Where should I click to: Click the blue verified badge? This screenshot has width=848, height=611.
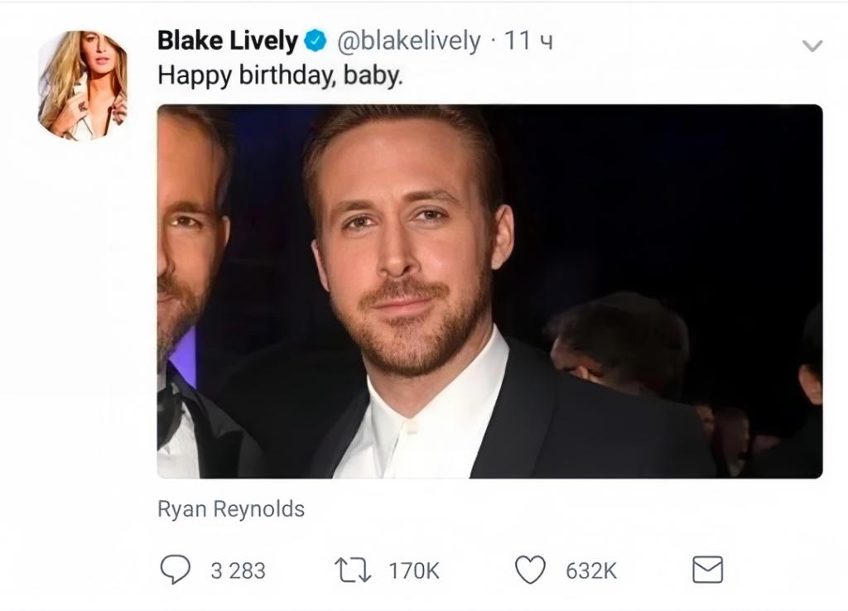tap(315, 41)
